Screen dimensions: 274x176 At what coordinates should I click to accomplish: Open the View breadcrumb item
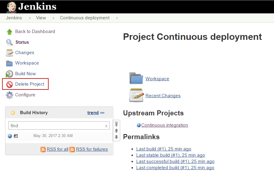41,18
